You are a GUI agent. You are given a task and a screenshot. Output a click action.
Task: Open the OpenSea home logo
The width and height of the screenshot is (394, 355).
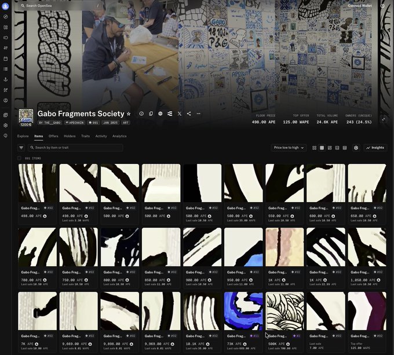tap(5, 6)
